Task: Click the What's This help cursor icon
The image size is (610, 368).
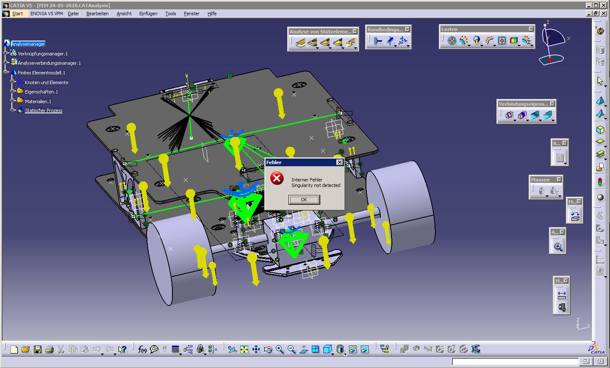Action: click(x=122, y=349)
